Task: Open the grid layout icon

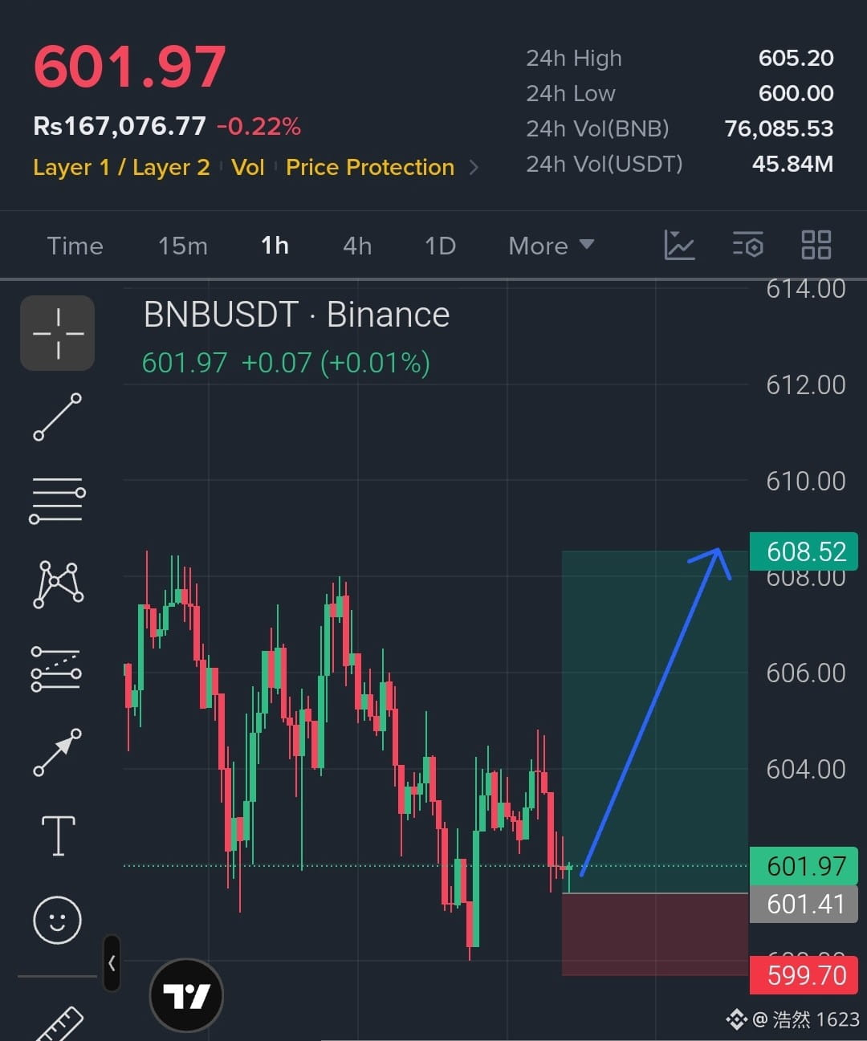Action: point(816,245)
